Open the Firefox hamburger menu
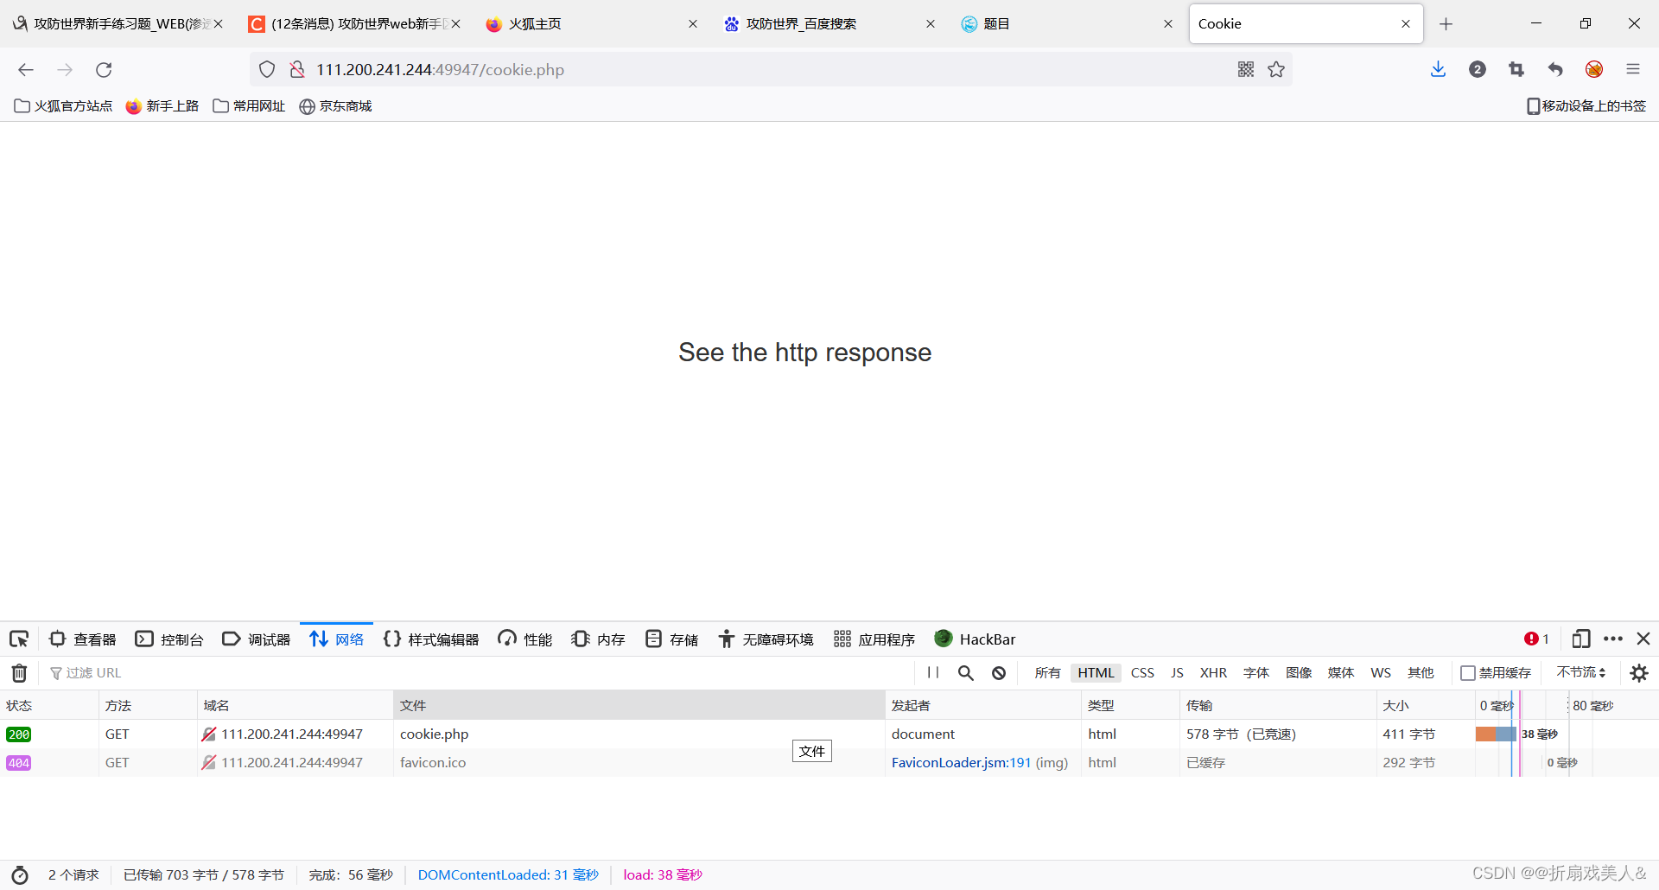 coord(1633,70)
